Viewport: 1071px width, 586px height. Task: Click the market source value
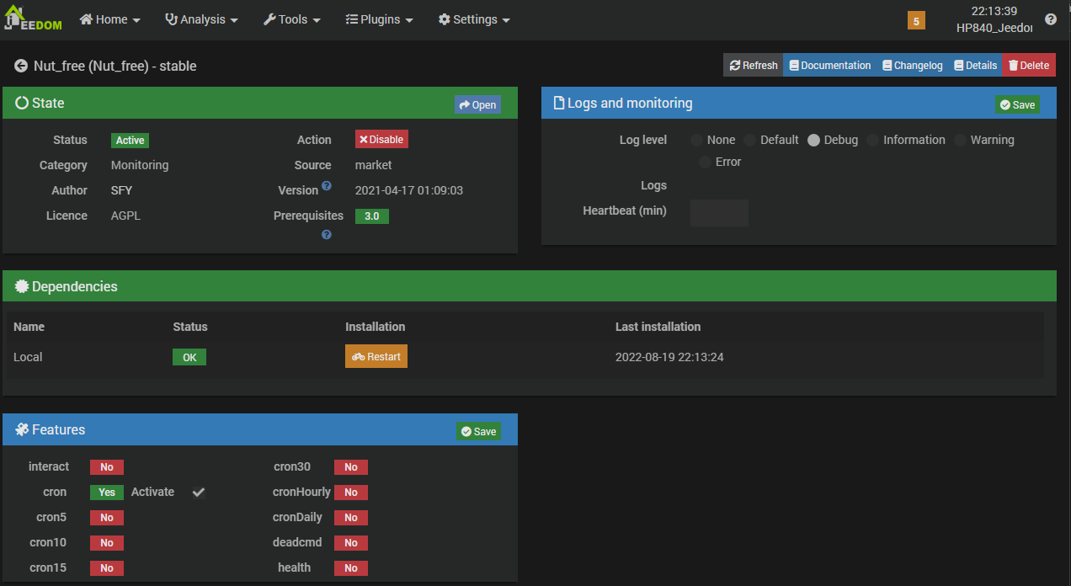click(x=374, y=165)
